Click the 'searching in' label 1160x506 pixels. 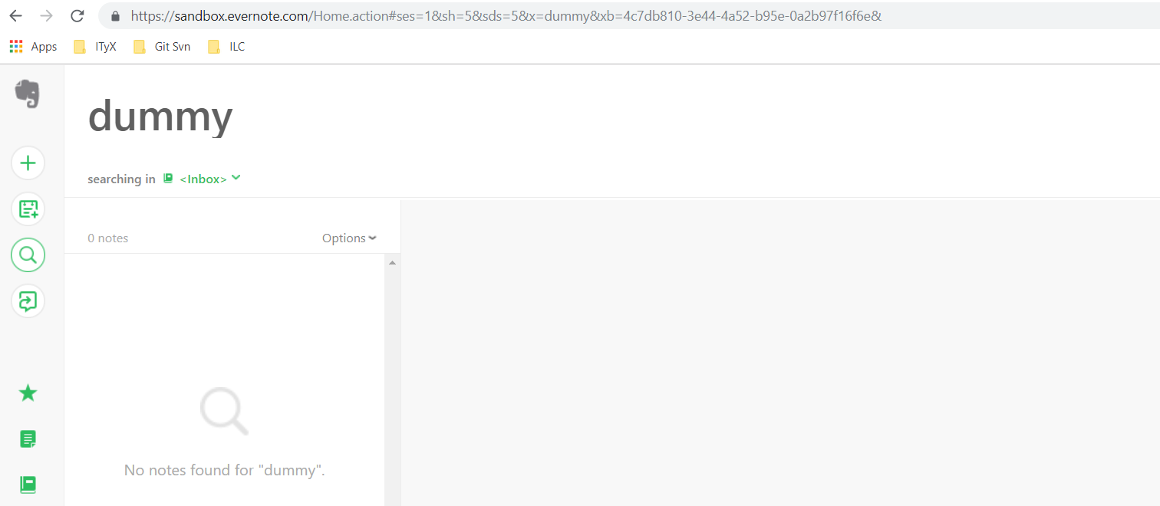[x=121, y=179]
